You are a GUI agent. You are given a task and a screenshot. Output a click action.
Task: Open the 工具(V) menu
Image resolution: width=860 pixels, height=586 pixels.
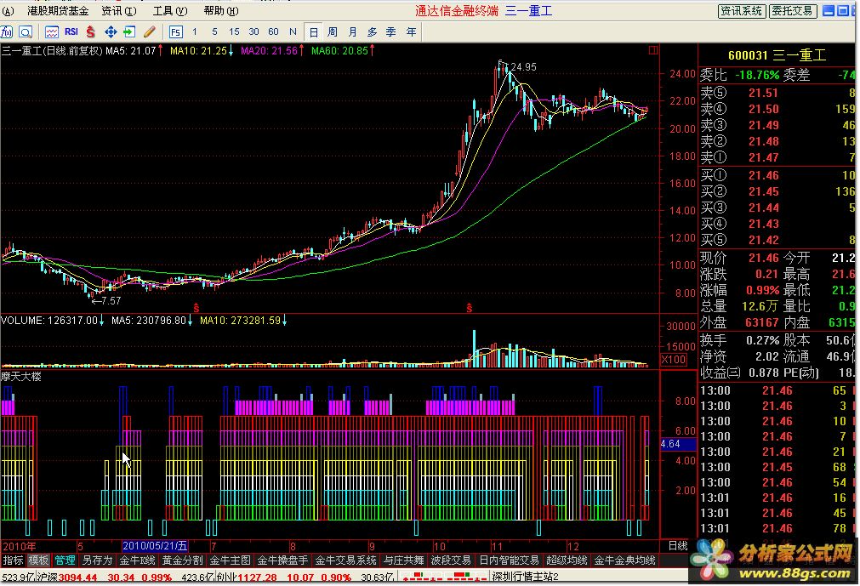[x=170, y=11]
